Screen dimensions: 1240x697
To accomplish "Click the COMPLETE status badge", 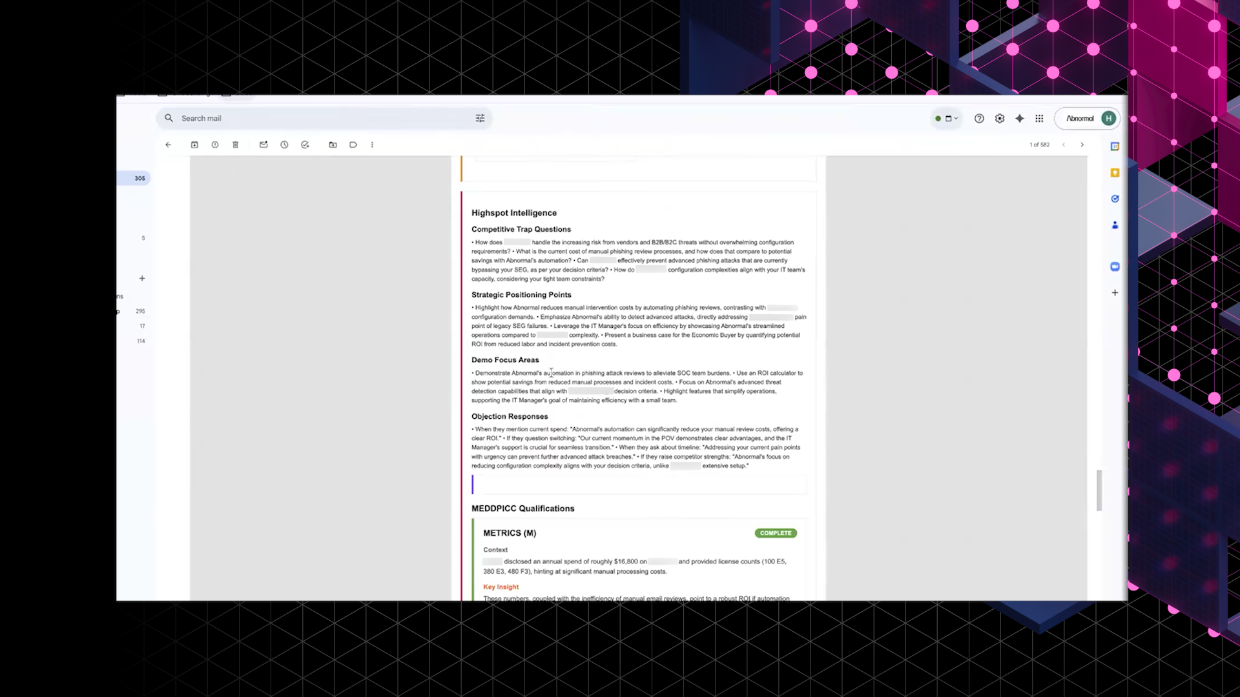I will point(776,533).
